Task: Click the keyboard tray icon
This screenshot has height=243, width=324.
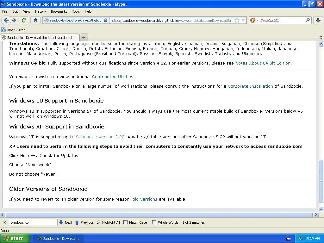Action: [289, 239]
